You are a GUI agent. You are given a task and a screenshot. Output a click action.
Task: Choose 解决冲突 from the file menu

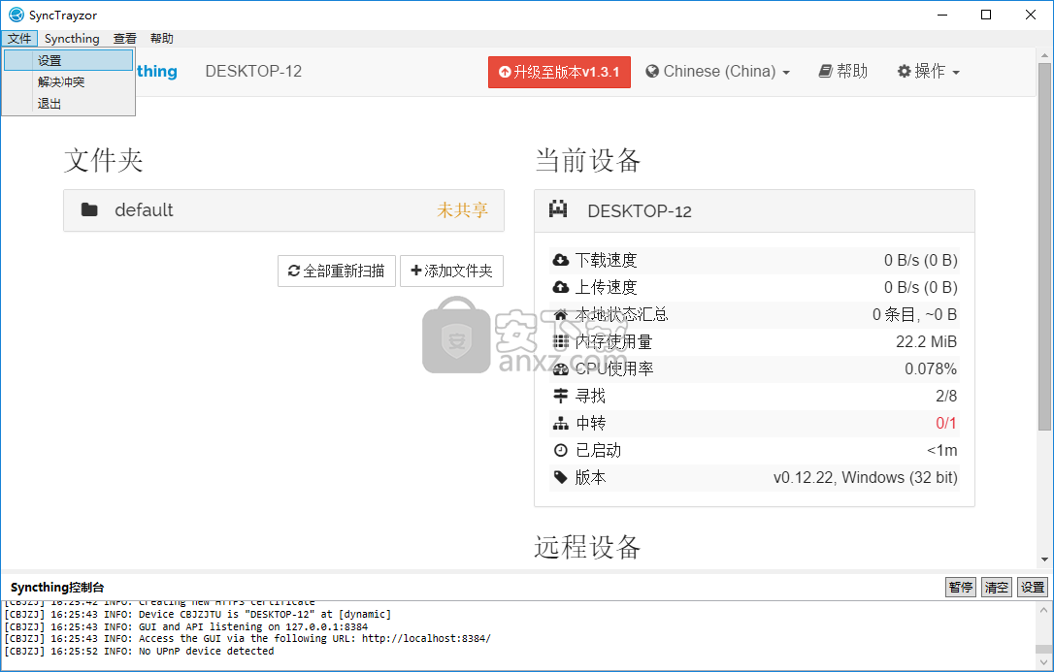pos(69,81)
